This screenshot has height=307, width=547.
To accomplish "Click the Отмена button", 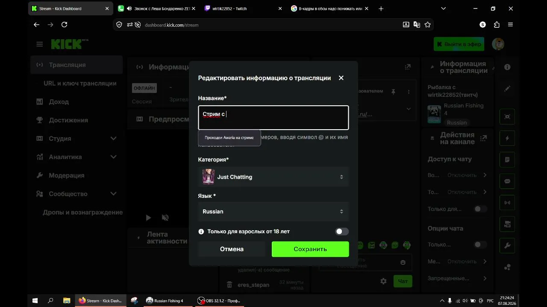I will [232, 249].
